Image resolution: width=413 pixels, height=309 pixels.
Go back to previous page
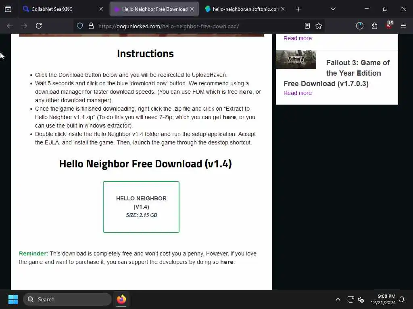10,26
